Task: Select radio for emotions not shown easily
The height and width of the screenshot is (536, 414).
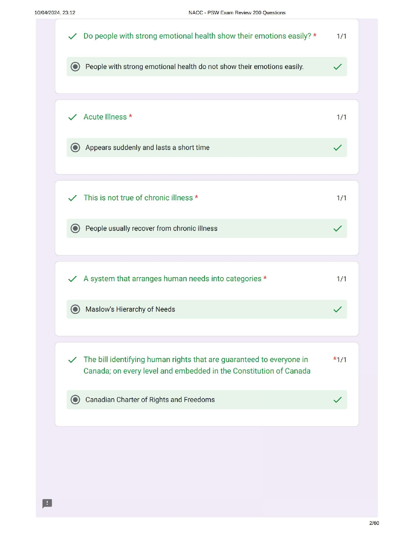Action: pos(75,67)
